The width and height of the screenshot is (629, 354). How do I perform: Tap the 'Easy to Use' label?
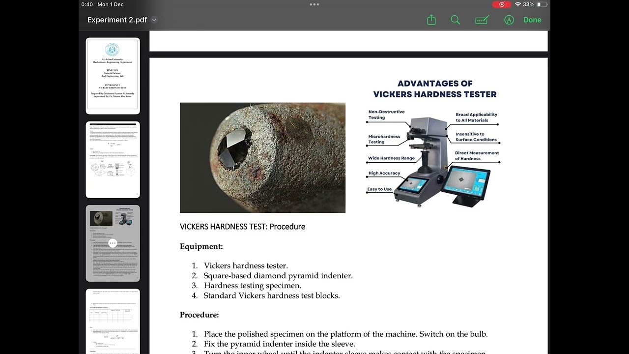click(x=380, y=189)
